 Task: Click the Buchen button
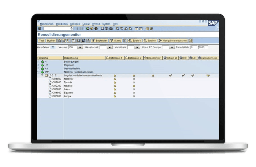coord(51,41)
